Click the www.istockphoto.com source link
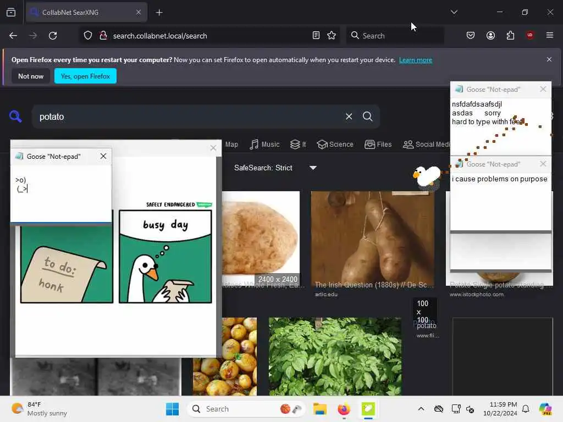 (x=477, y=295)
